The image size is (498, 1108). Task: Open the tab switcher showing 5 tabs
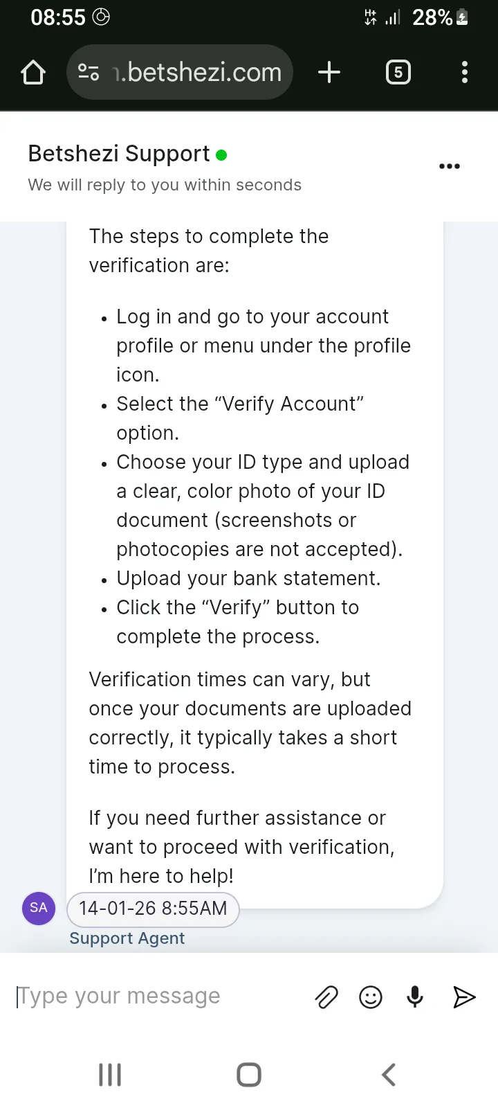[398, 72]
